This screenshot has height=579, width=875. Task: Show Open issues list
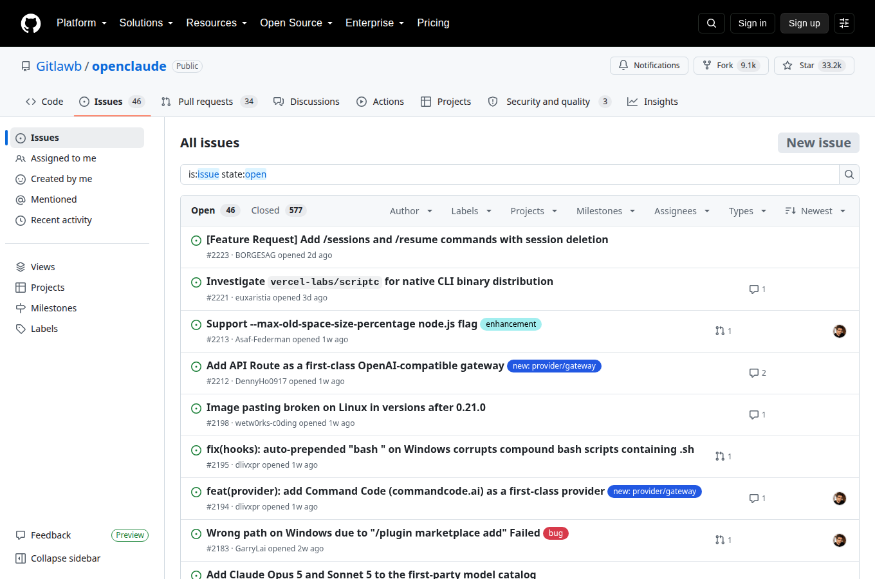[x=216, y=210]
